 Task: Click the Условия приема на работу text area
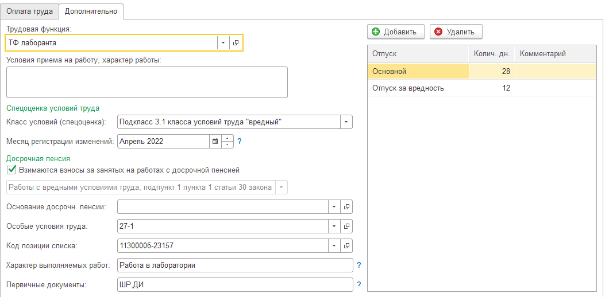(x=147, y=82)
